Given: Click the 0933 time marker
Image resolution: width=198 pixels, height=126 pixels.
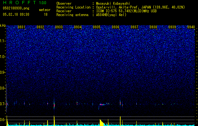Looking at the screenshot, I should (59, 27).
